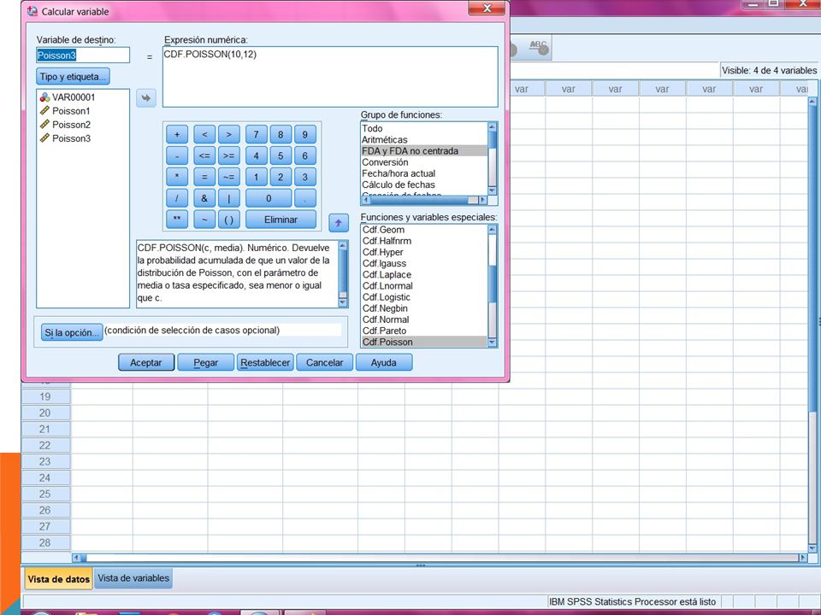
Task: Choose Cdf.Negbin function
Action: [x=424, y=308]
